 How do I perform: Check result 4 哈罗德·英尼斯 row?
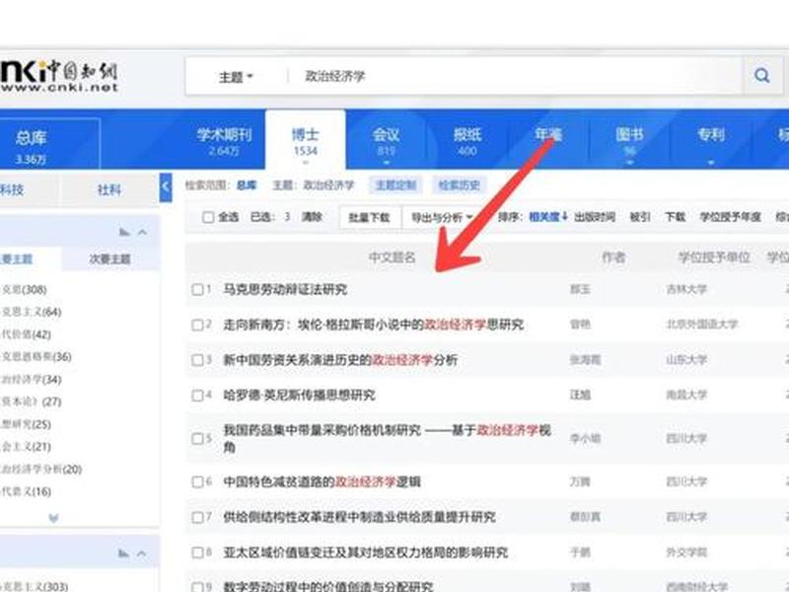(197, 396)
